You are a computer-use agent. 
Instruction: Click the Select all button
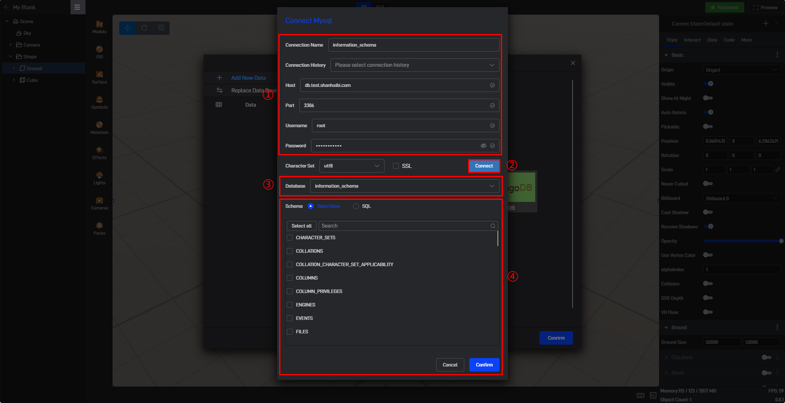point(301,226)
